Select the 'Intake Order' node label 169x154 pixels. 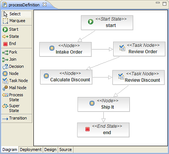pos(69,52)
